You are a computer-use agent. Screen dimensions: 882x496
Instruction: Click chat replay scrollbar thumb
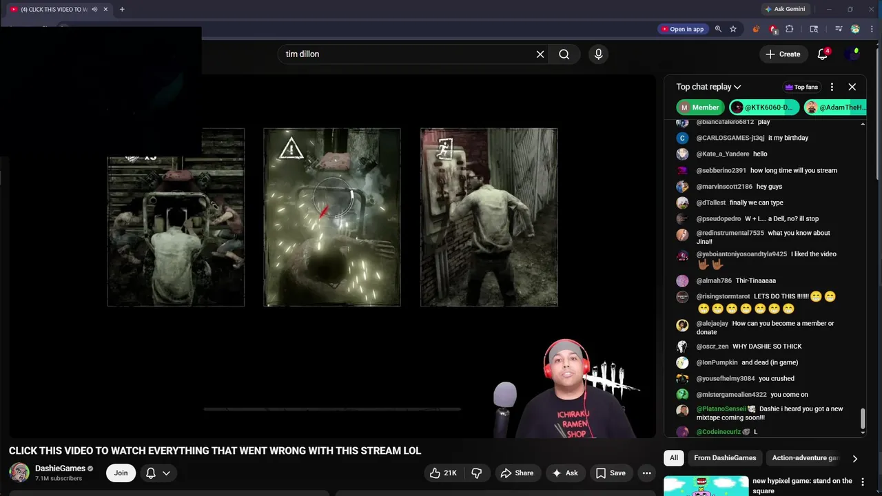[862, 417]
